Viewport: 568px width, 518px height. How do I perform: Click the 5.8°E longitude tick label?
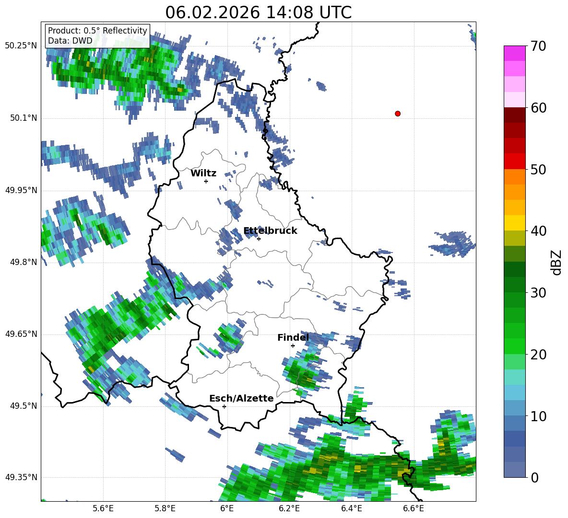[165, 509]
